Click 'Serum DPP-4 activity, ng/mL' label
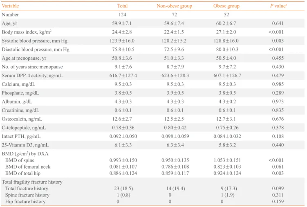The width and height of the screenshot is (307, 207). click(x=32, y=75)
